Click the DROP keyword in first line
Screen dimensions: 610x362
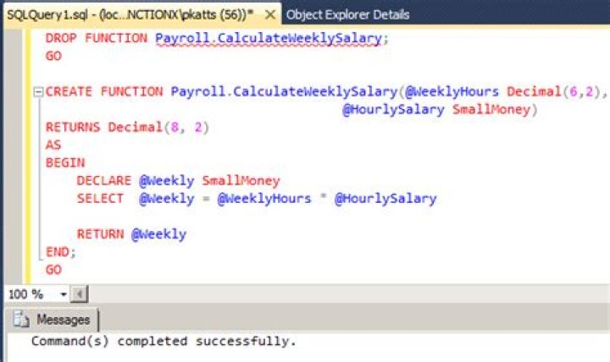(61, 38)
